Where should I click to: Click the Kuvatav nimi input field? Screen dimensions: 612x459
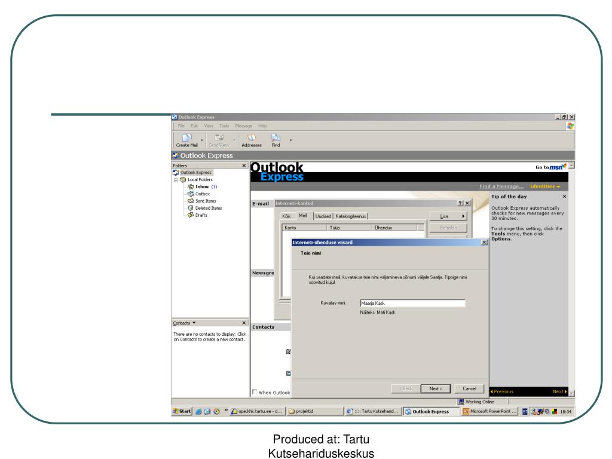[x=412, y=303]
